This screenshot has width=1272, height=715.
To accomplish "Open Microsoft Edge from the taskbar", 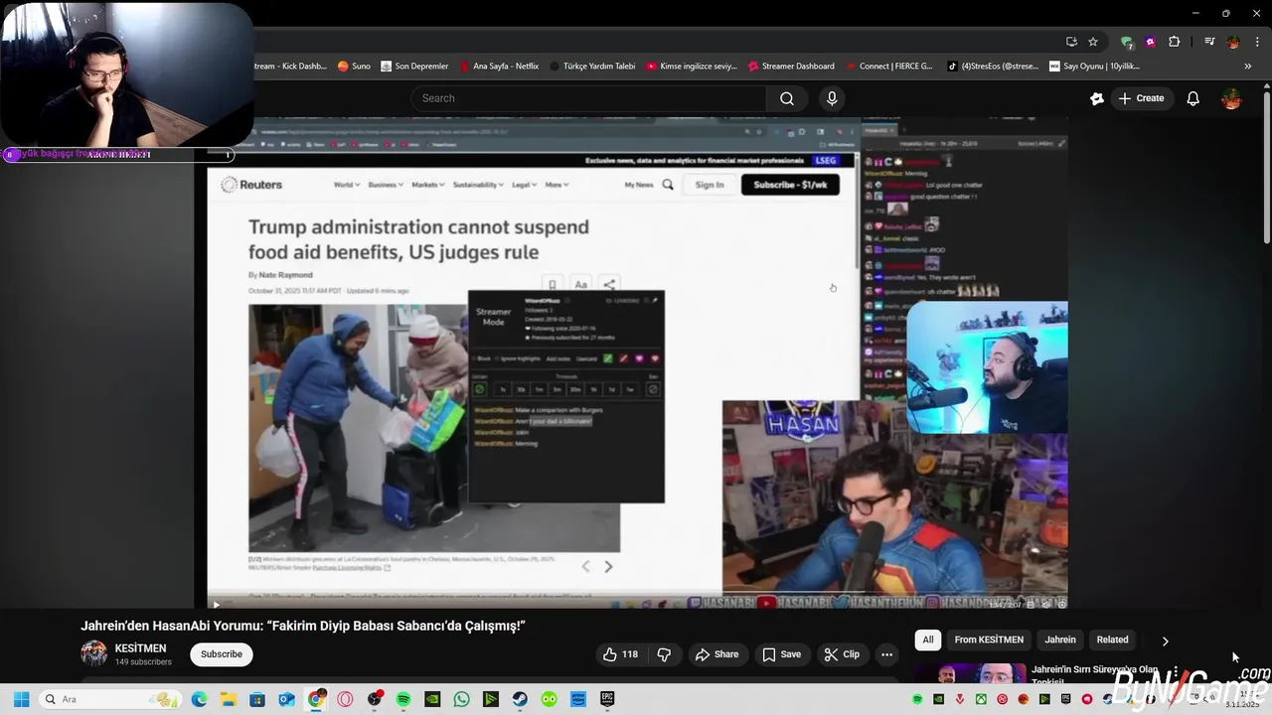I will (x=199, y=699).
